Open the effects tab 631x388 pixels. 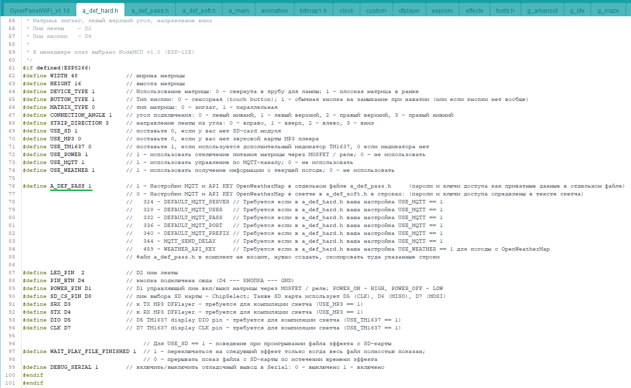(474, 10)
